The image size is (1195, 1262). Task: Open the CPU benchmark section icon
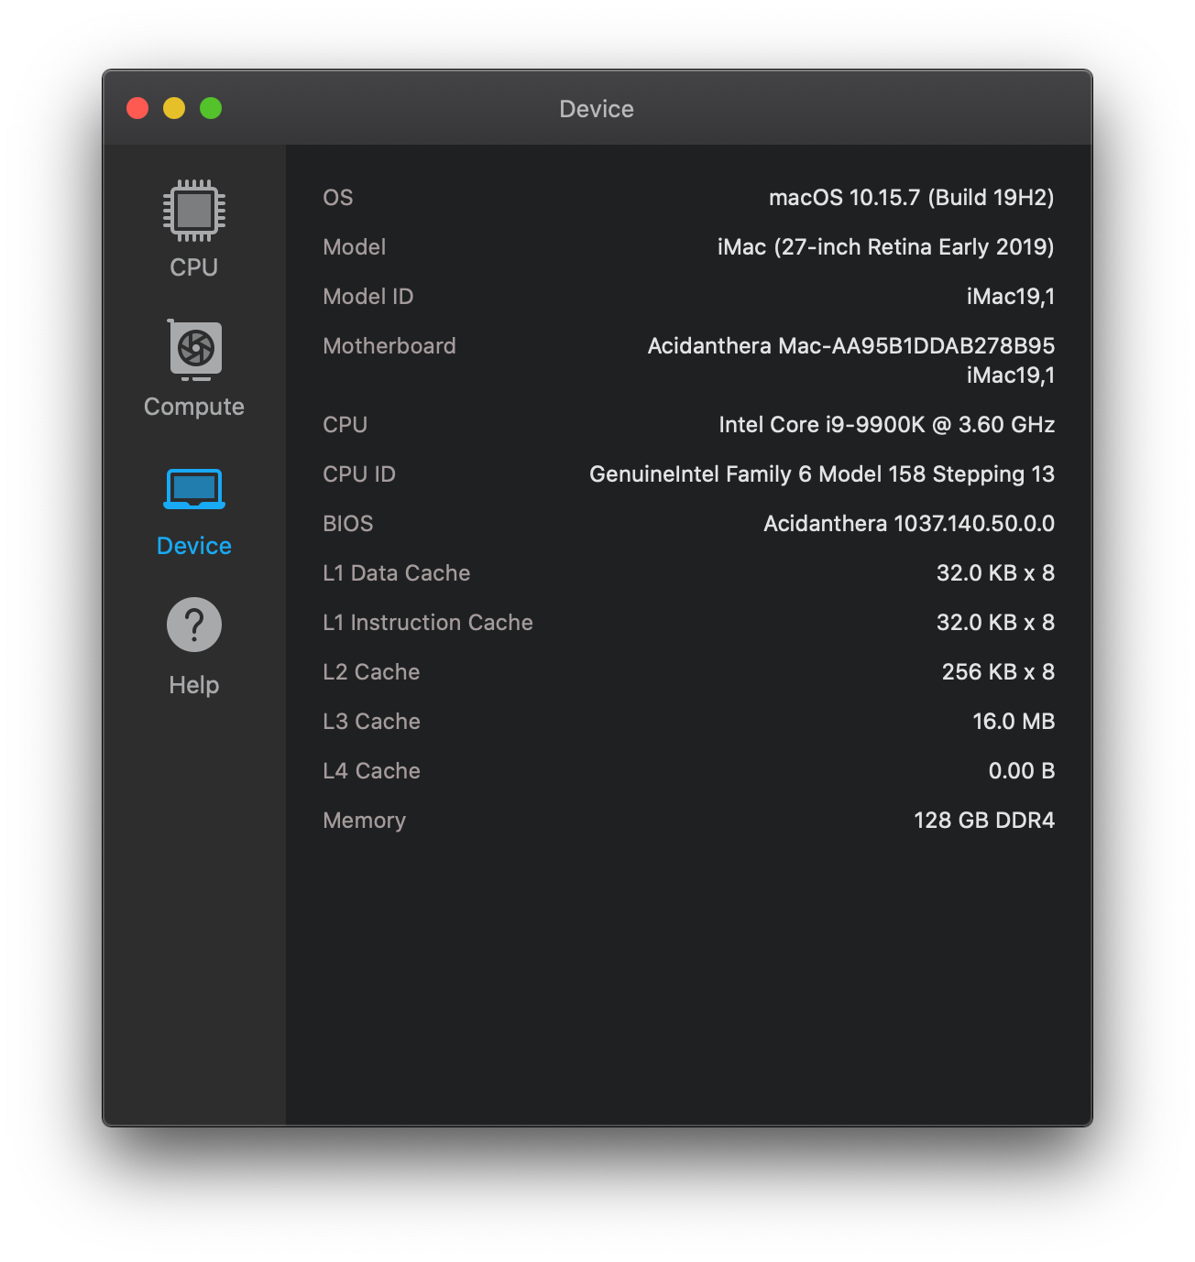[194, 211]
